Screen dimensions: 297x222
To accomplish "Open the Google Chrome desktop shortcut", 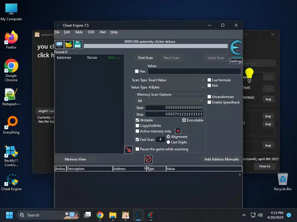I will click(x=11, y=70).
